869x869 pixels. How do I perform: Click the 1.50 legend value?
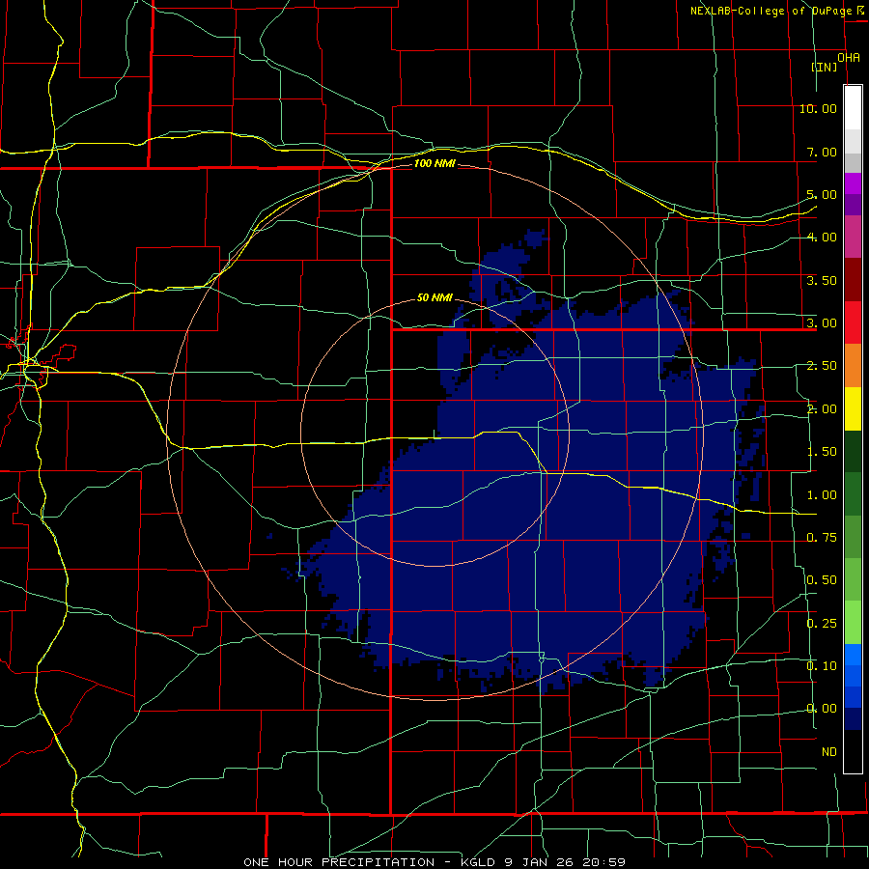(x=822, y=452)
